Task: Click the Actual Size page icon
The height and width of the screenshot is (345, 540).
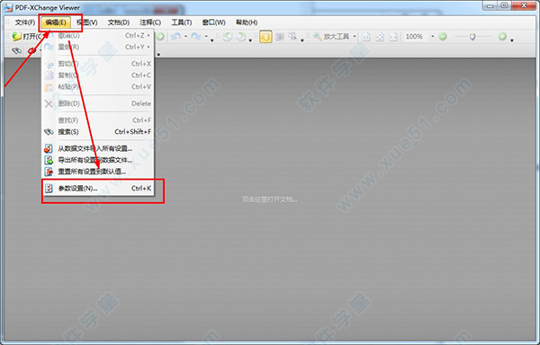Action: click(366, 37)
